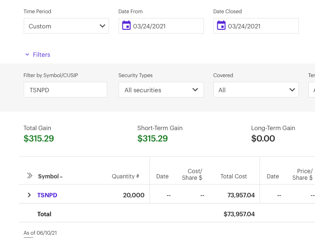This screenshot has width=315, height=238.
Task: Open the Date Closed calendar picker icon
Action: click(221, 26)
